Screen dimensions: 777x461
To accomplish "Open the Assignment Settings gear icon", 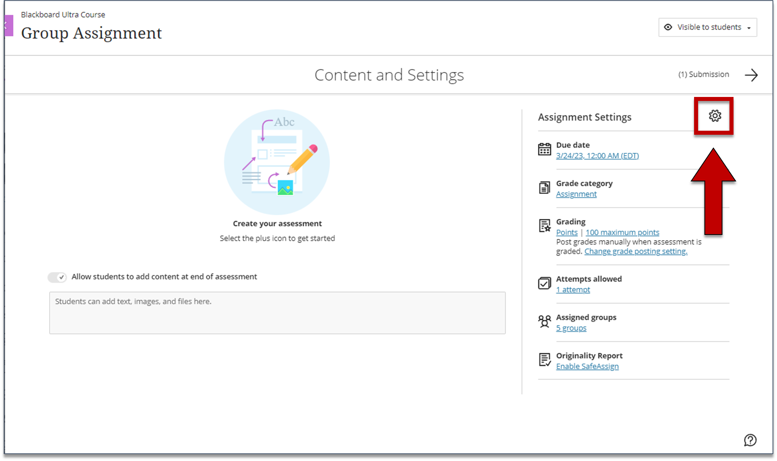I will pos(714,116).
